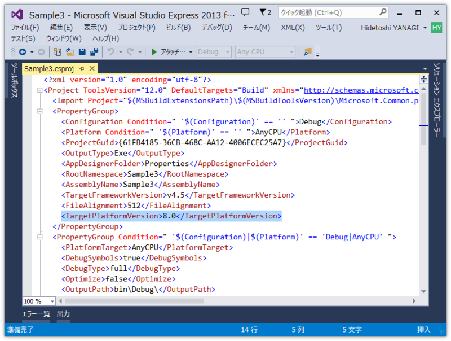Create a new project toolbar icon
Screen dimensions: 451x341
[x=58, y=52]
